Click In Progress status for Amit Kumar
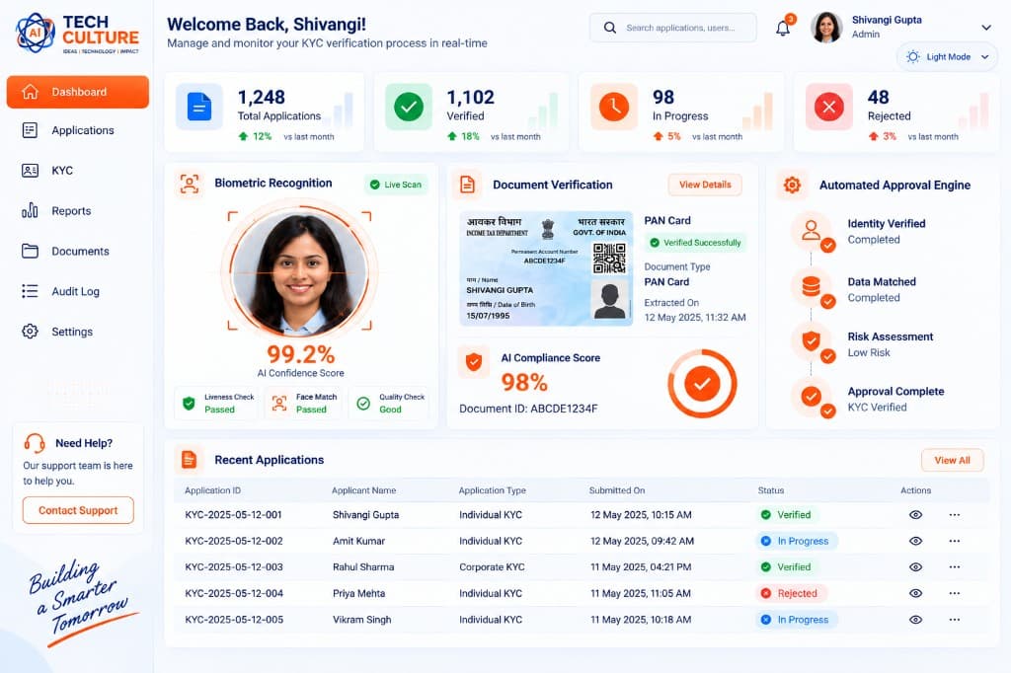Viewport: 1011px width, 673px height. [x=797, y=541]
